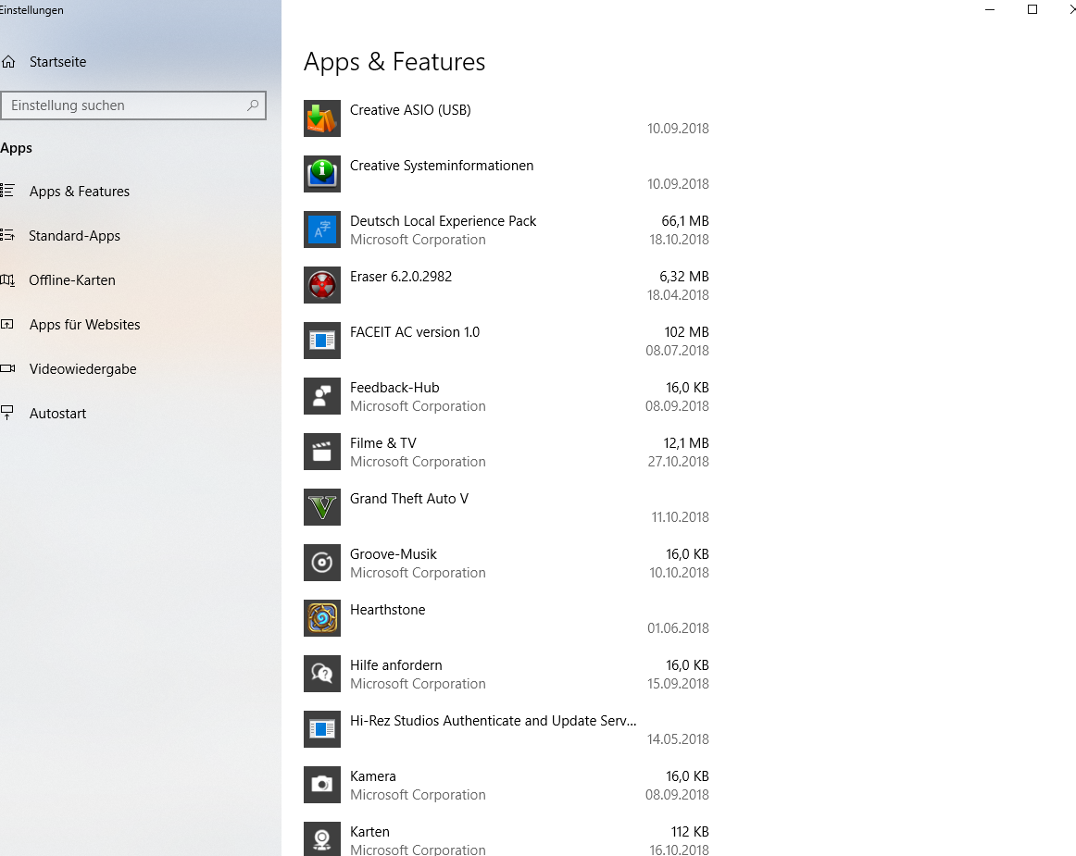
Task: Select the Hilfe anfordern entry name
Action: click(x=396, y=665)
